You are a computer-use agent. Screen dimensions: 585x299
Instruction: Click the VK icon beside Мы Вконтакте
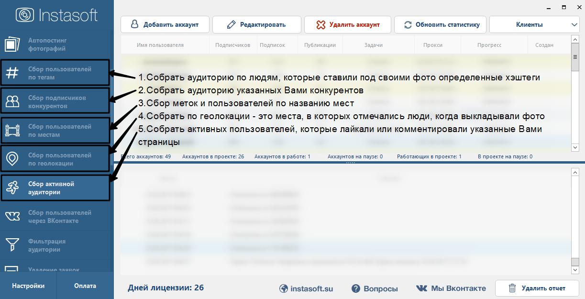click(422, 288)
